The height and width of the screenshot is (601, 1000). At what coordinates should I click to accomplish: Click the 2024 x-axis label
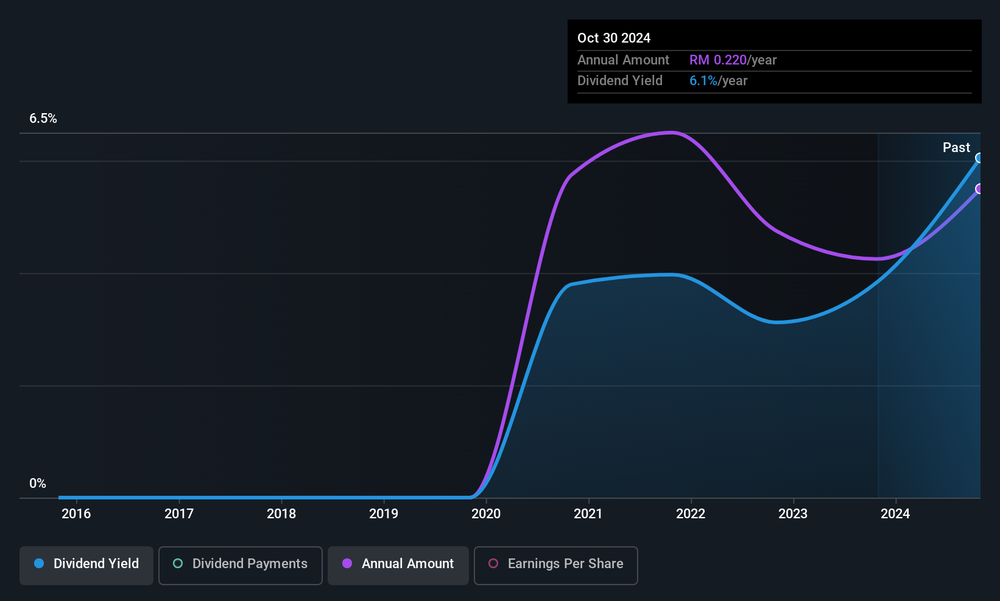(x=895, y=514)
